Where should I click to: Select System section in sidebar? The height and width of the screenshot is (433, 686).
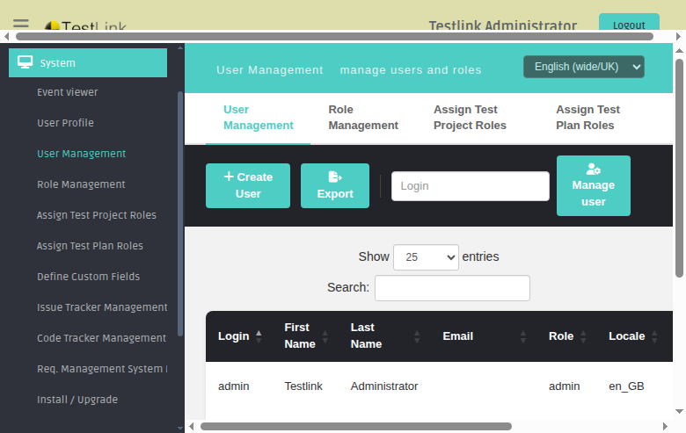point(88,63)
